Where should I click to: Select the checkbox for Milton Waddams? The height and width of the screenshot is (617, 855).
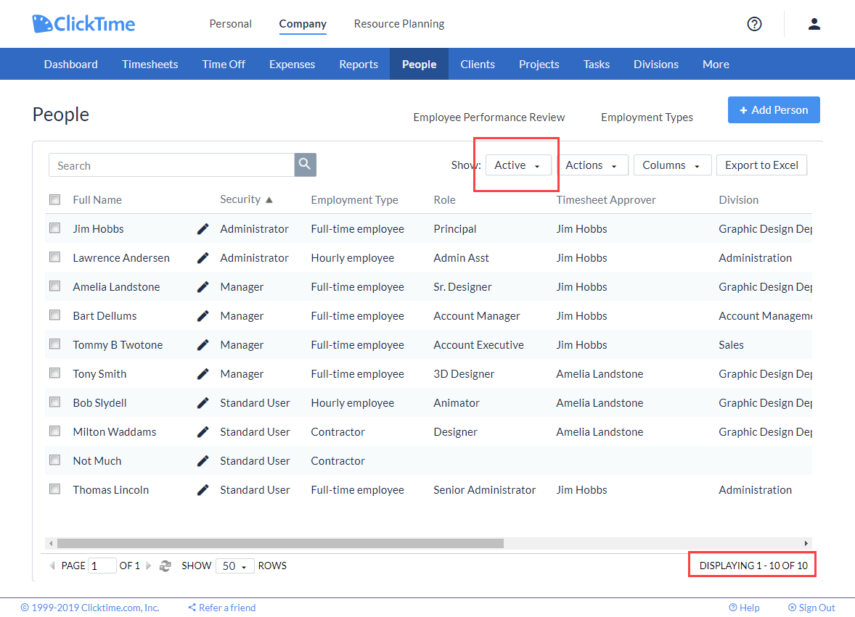[x=54, y=431]
